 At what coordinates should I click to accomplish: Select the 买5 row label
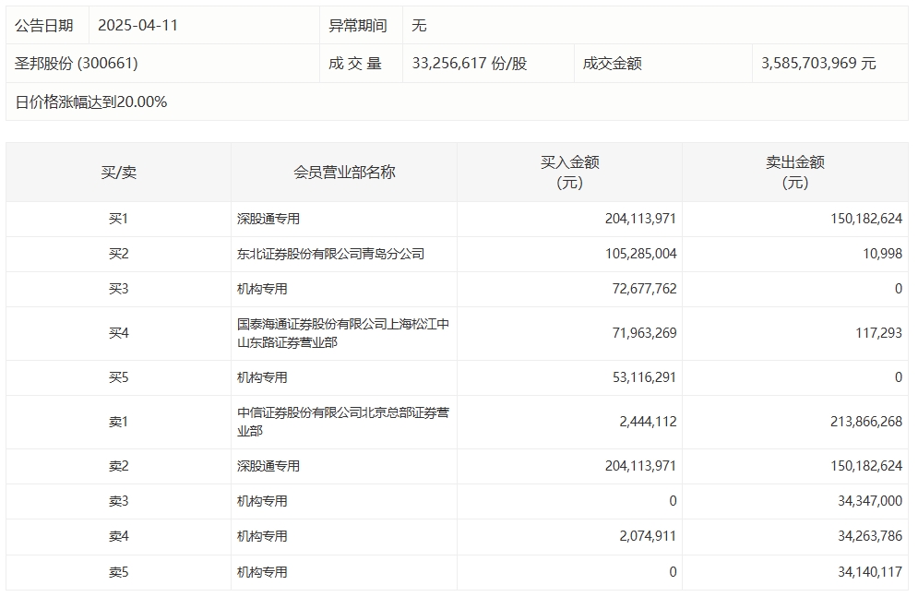(x=118, y=377)
